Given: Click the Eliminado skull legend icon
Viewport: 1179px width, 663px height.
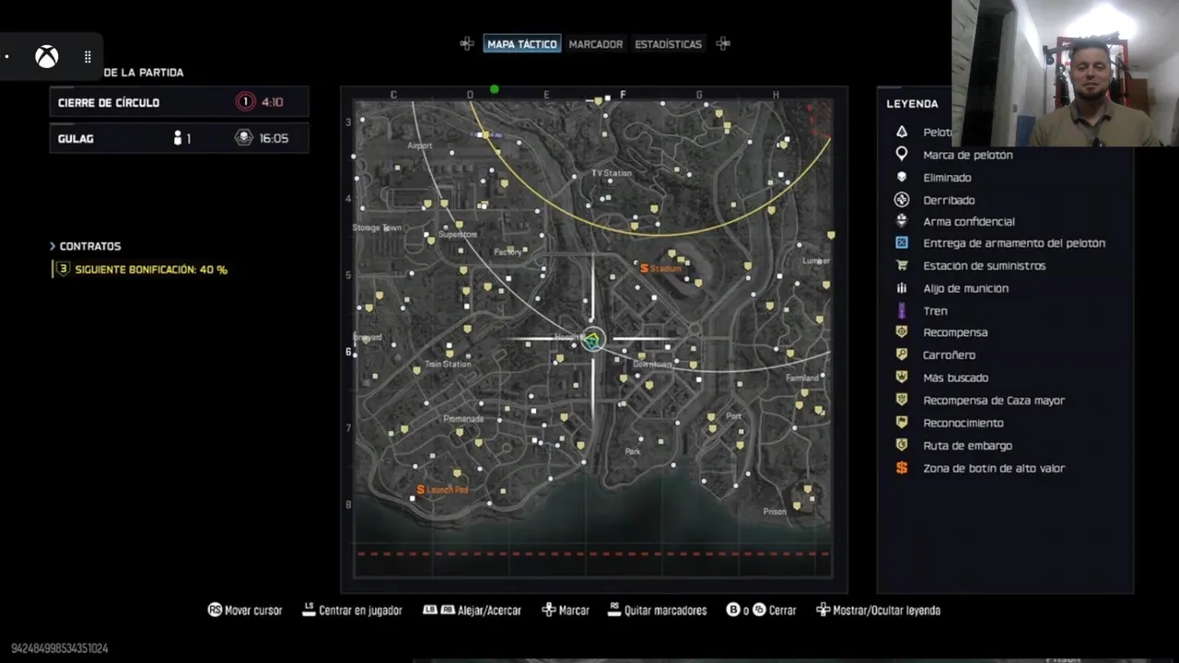Looking at the screenshot, I should pyautogui.click(x=902, y=178).
